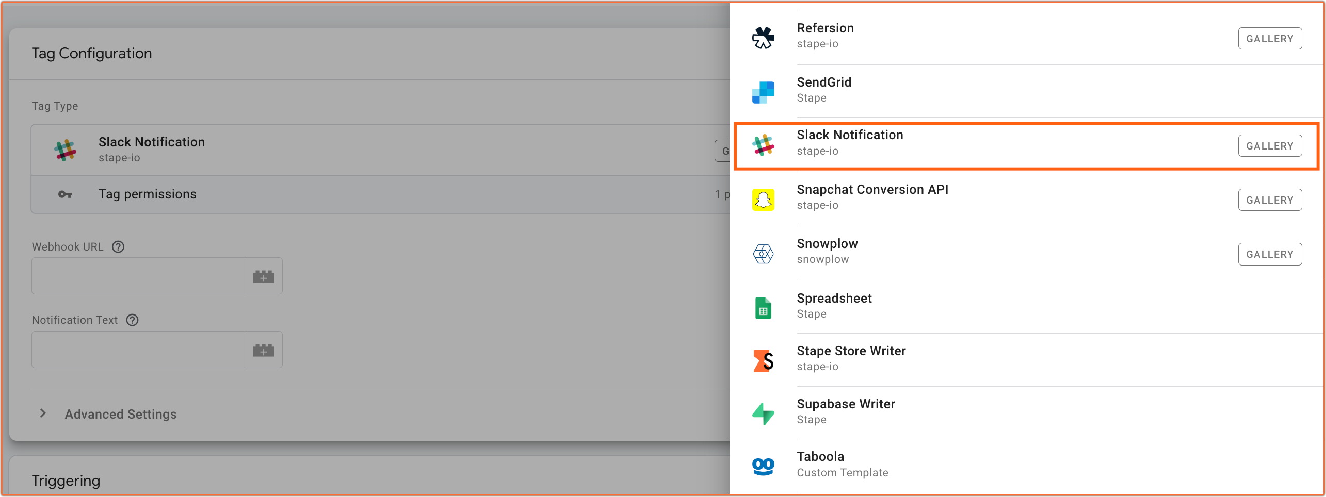Screen dimensions: 1326x497
Task: Open the Refersion GALLERY button
Action: click(x=1270, y=39)
